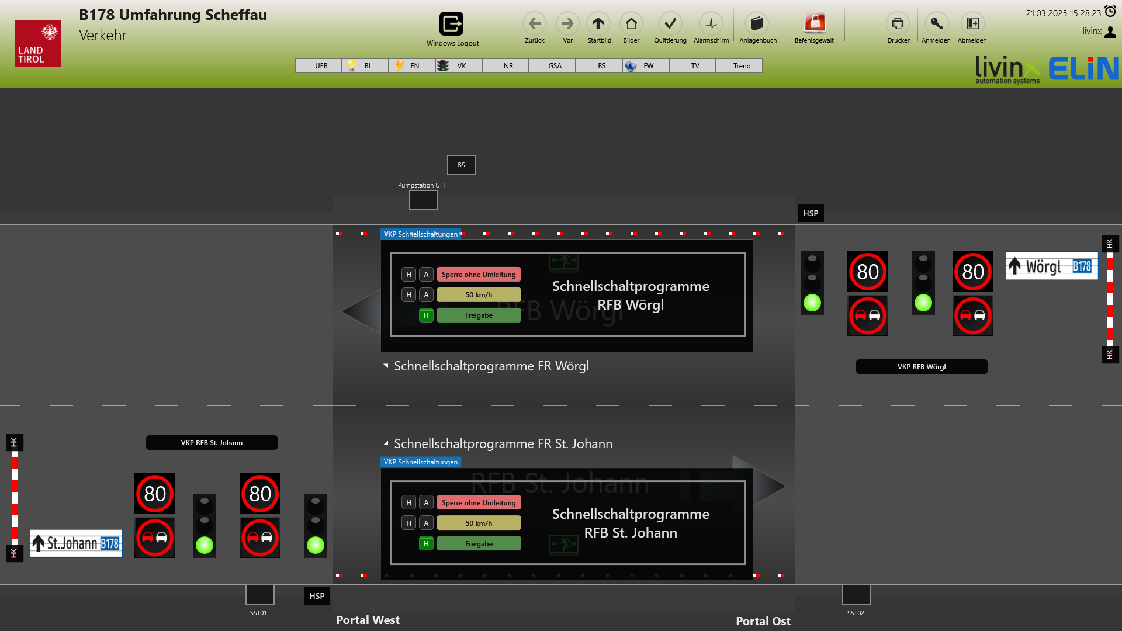Viewport: 1122px width, 631px height.
Task: Click the Befehlsgewalt lock icon
Action: click(x=814, y=24)
